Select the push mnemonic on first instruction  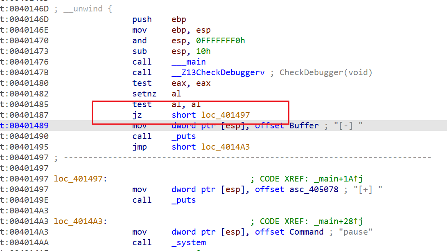point(142,19)
